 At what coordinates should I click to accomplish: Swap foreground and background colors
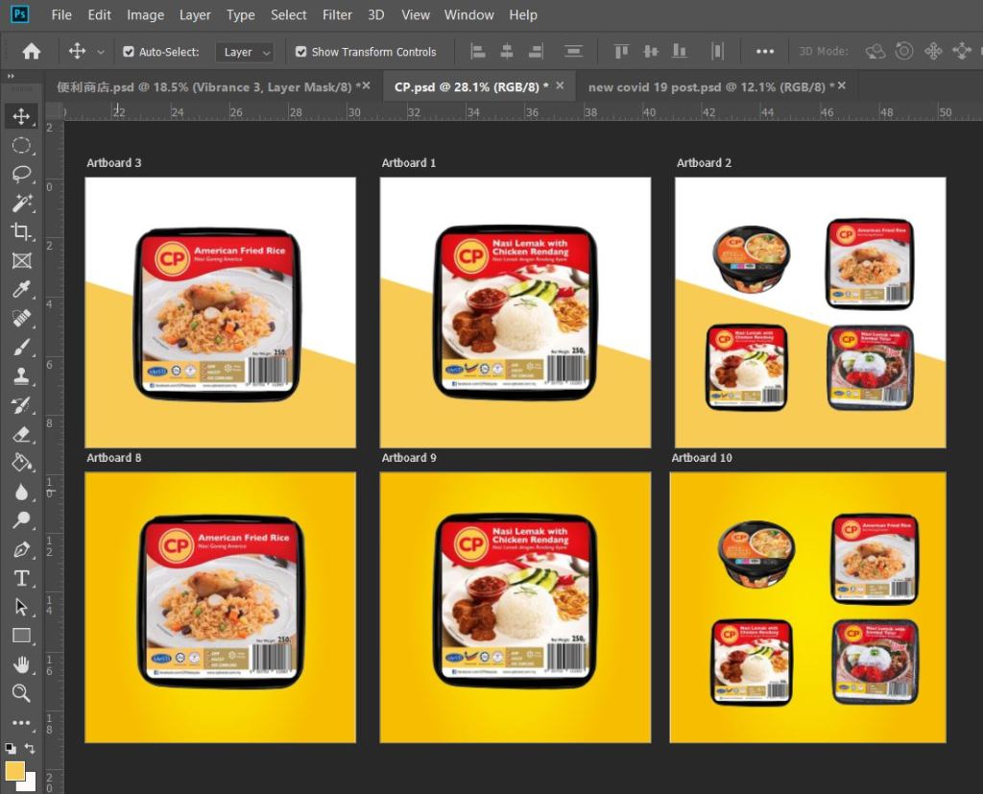(x=30, y=748)
